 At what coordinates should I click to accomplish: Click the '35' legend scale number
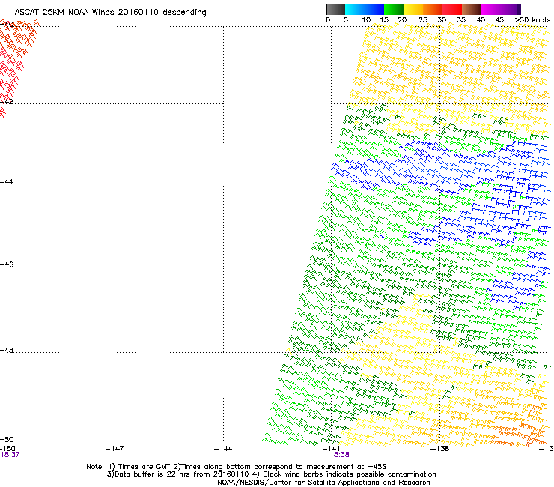(x=461, y=20)
